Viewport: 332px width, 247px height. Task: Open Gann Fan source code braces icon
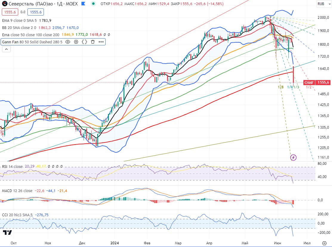click(84, 42)
